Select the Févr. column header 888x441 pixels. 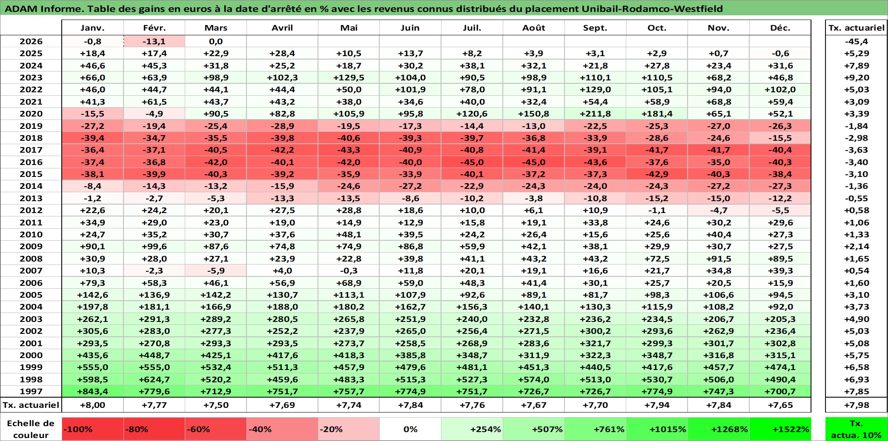click(x=154, y=28)
